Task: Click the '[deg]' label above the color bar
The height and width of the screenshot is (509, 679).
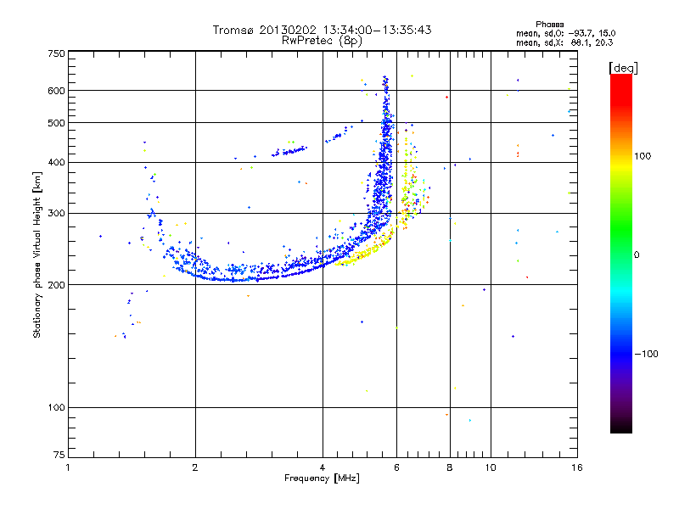Action: pyautogui.click(x=624, y=68)
